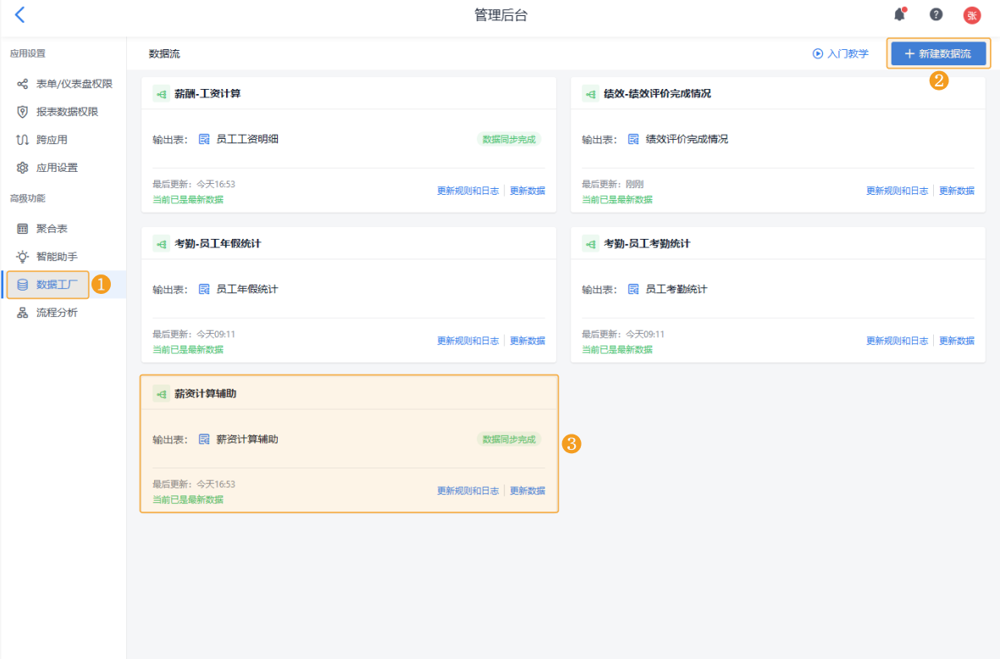Open the 入门教学 tutorial link
The height and width of the screenshot is (659, 1000).
coord(841,53)
